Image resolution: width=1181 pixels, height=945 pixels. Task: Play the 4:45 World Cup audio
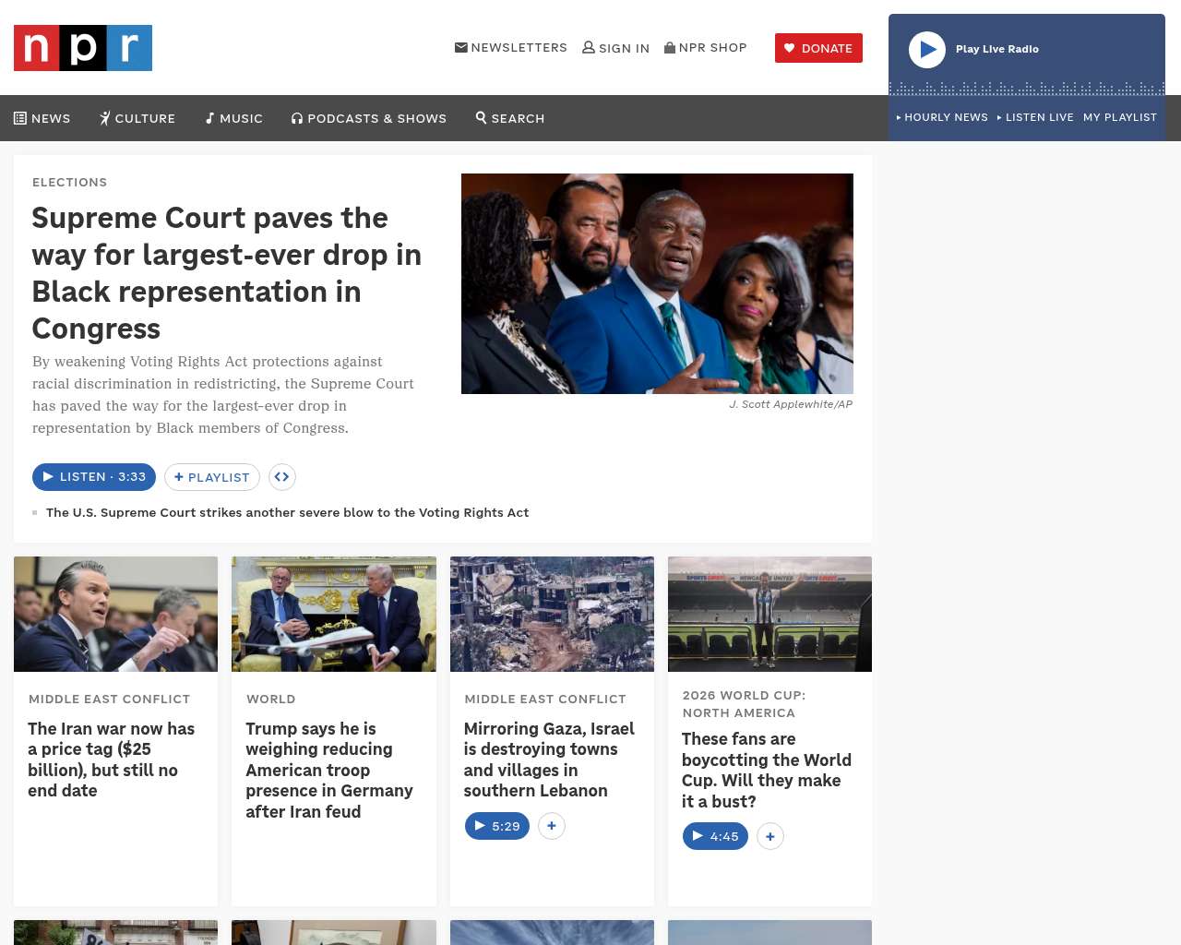pyautogui.click(x=715, y=836)
